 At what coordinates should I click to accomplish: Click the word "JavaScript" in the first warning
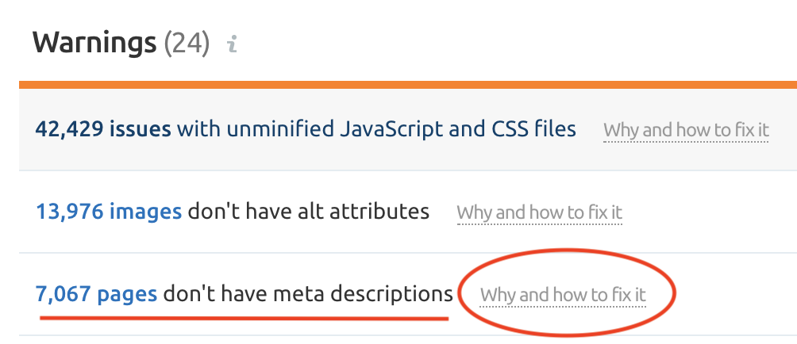tap(376, 128)
